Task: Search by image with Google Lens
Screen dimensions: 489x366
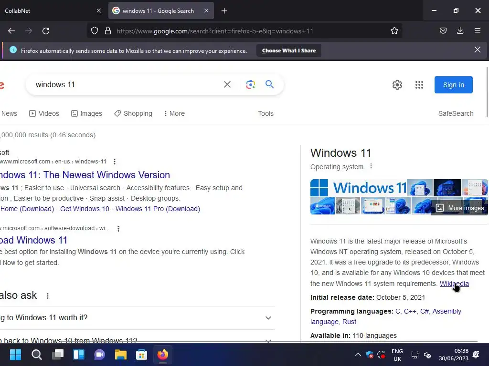Action: click(250, 84)
